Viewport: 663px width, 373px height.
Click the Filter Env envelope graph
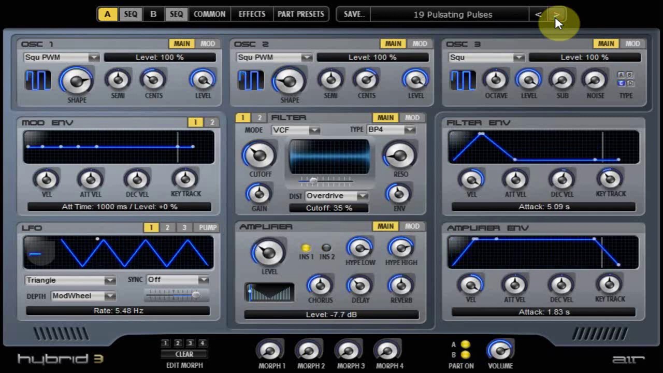tap(544, 148)
